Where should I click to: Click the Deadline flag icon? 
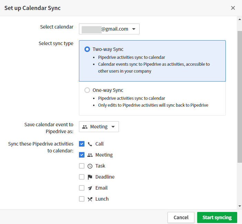(x=90, y=177)
